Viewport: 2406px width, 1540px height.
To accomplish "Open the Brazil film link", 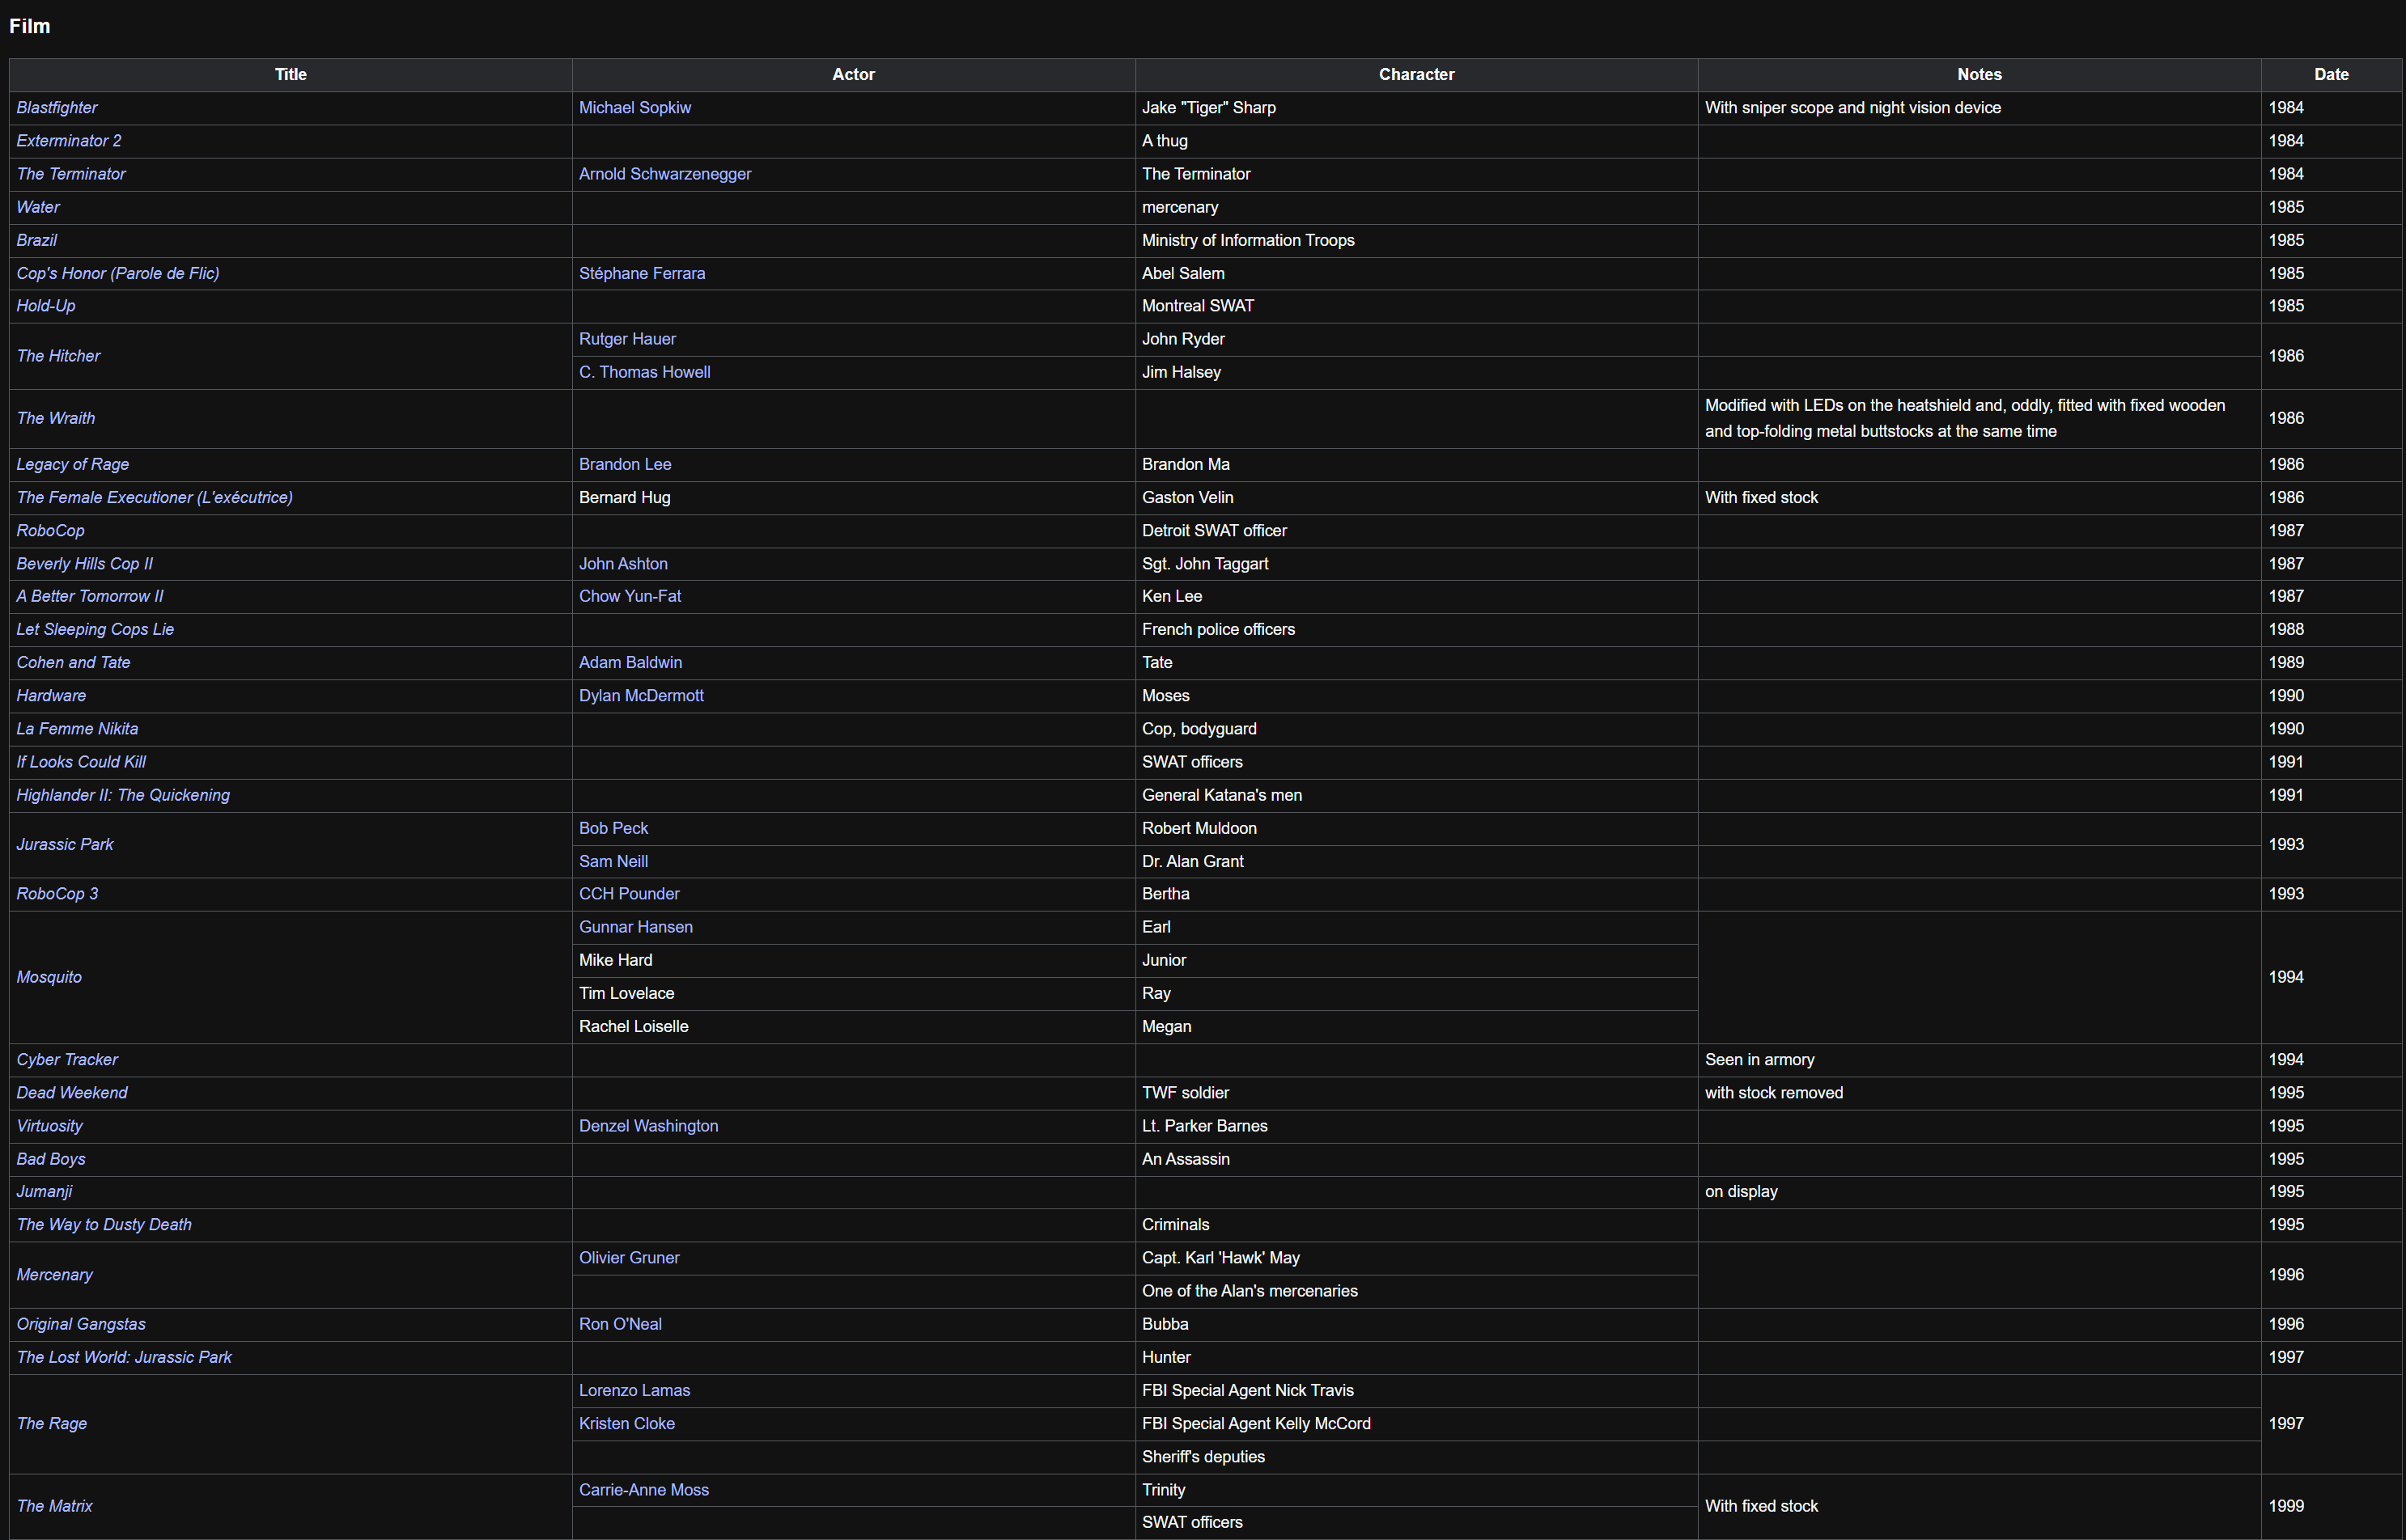I will pyautogui.click(x=37, y=240).
